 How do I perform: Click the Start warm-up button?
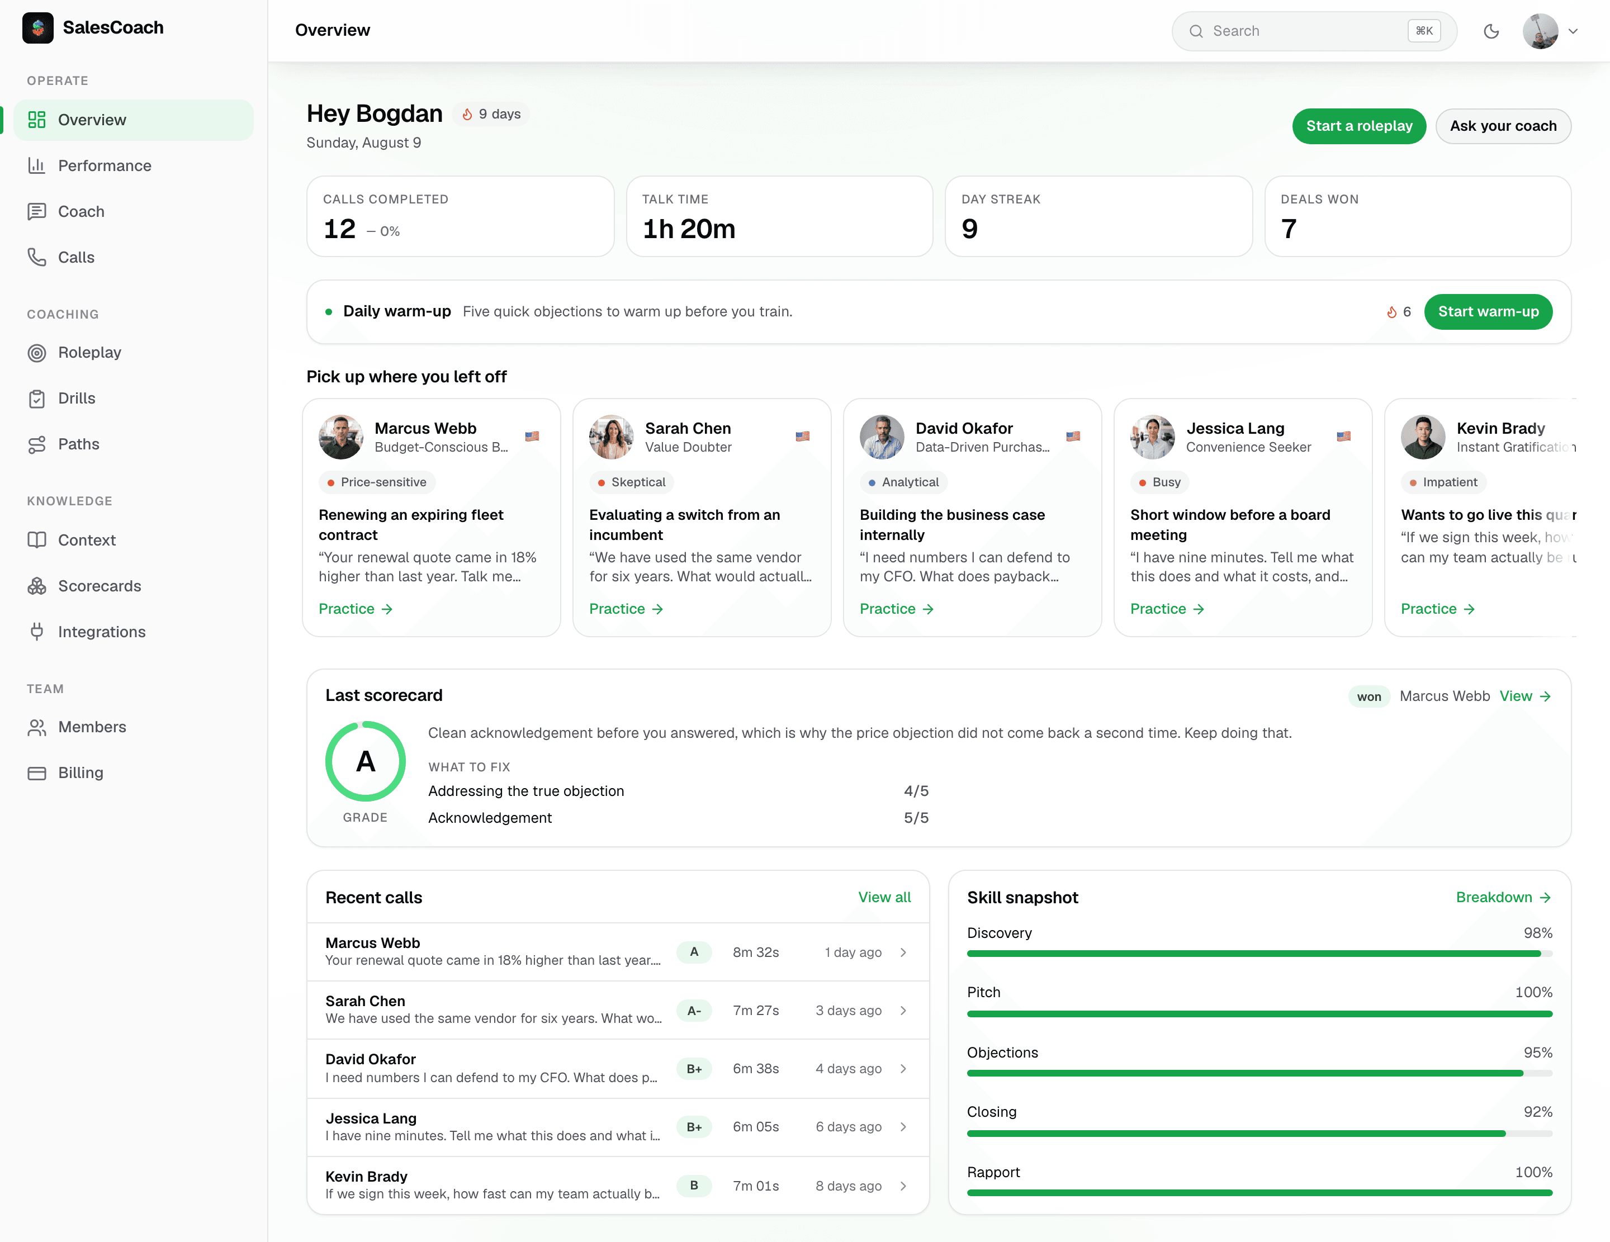coord(1488,312)
